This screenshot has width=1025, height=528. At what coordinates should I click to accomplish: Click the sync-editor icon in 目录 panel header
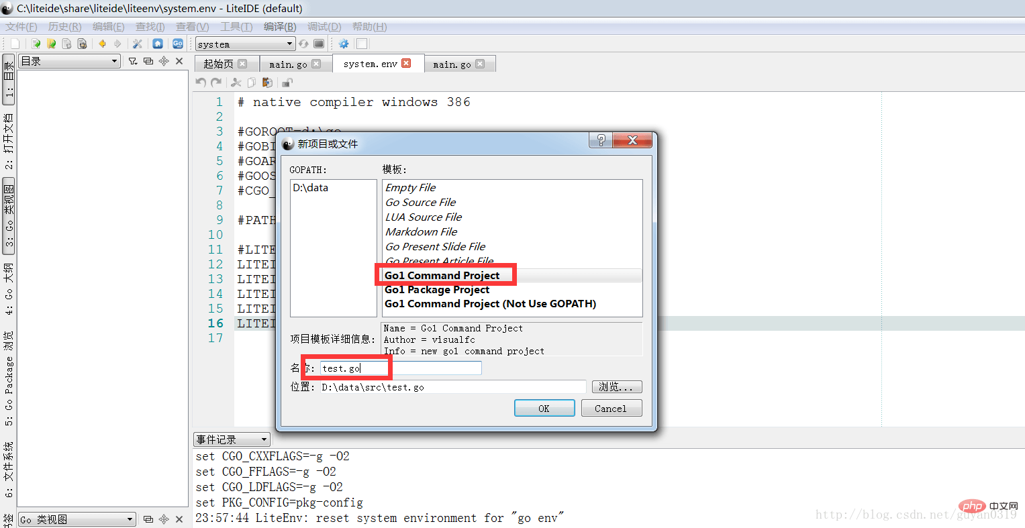click(x=148, y=61)
